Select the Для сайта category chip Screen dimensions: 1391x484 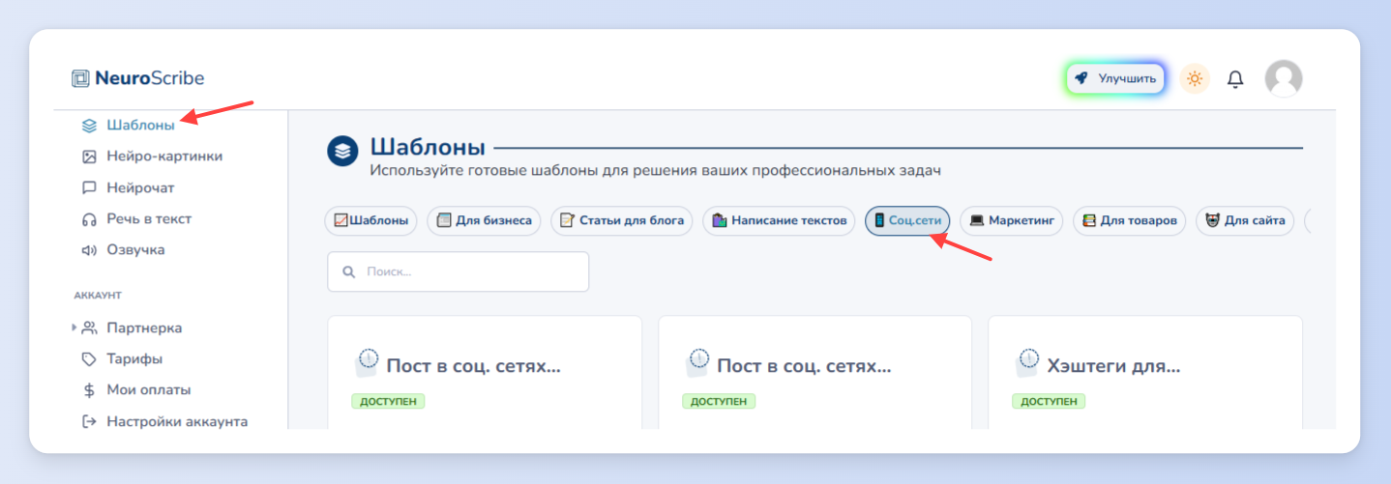(x=1245, y=220)
